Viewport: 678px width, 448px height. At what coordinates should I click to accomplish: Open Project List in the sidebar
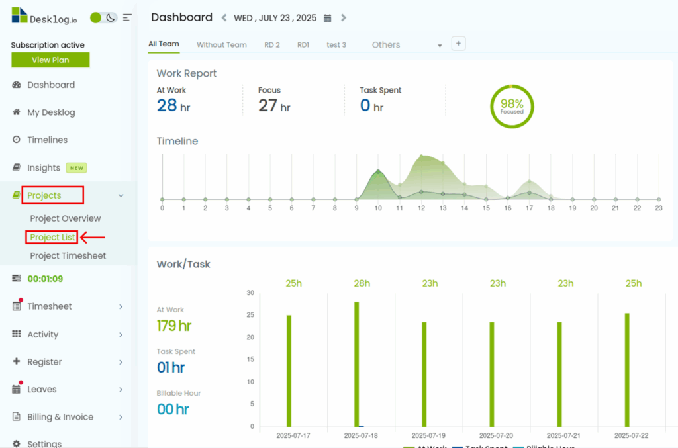click(x=53, y=237)
